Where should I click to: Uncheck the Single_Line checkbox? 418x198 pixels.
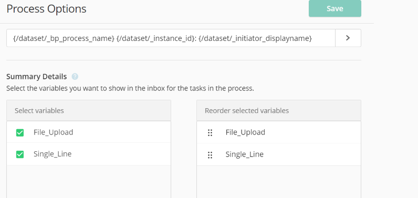click(20, 154)
